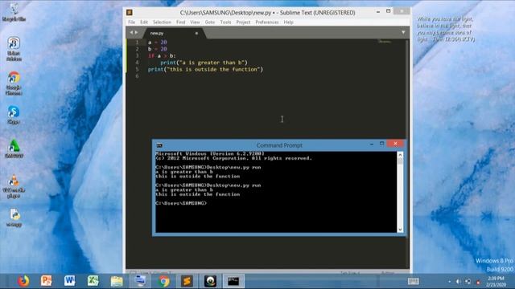
Task: Switch to Sublime Text via taskbar icon
Action: click(187, 281)
